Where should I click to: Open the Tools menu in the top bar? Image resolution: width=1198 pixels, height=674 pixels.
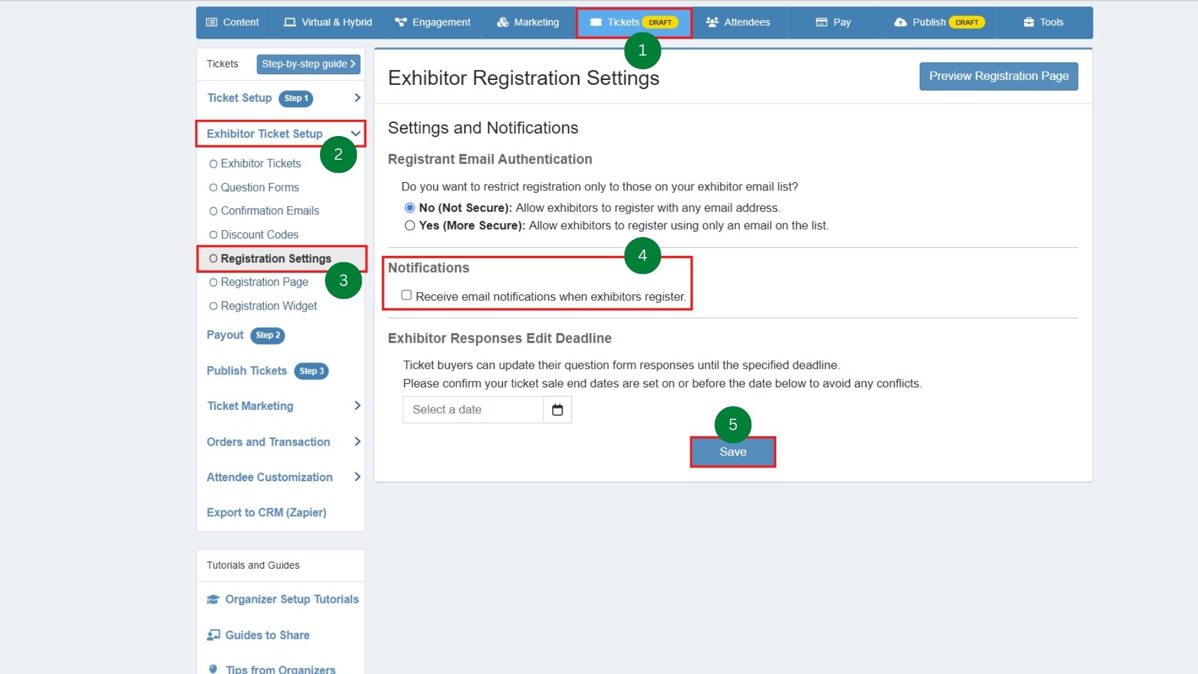[1043, 22]
